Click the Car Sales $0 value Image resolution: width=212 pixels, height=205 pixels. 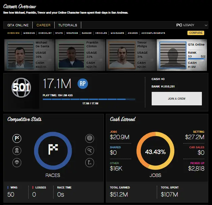point(201,153)
